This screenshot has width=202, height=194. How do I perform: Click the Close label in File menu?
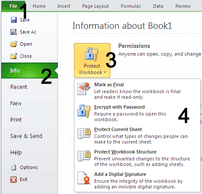coord(26,56)
